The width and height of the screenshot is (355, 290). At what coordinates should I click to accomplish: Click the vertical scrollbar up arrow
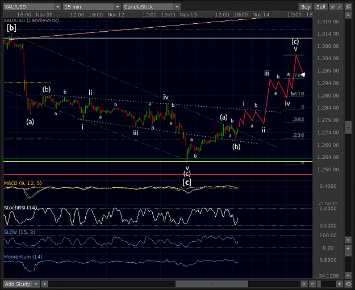tap(348, 15)
